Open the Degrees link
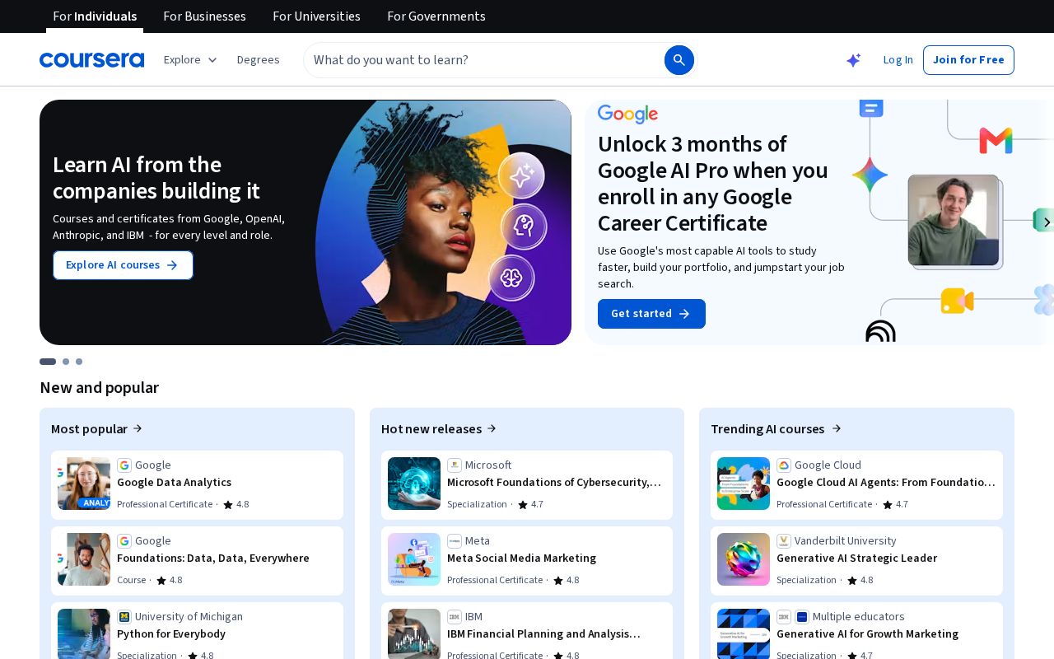 (x=258, y=60)
